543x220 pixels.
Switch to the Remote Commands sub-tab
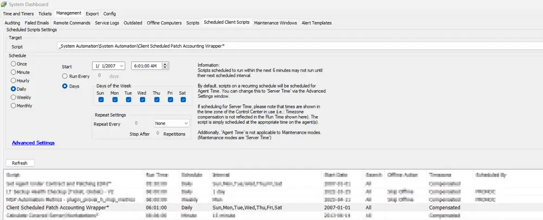pyautogui.click(x=72, y=23)
